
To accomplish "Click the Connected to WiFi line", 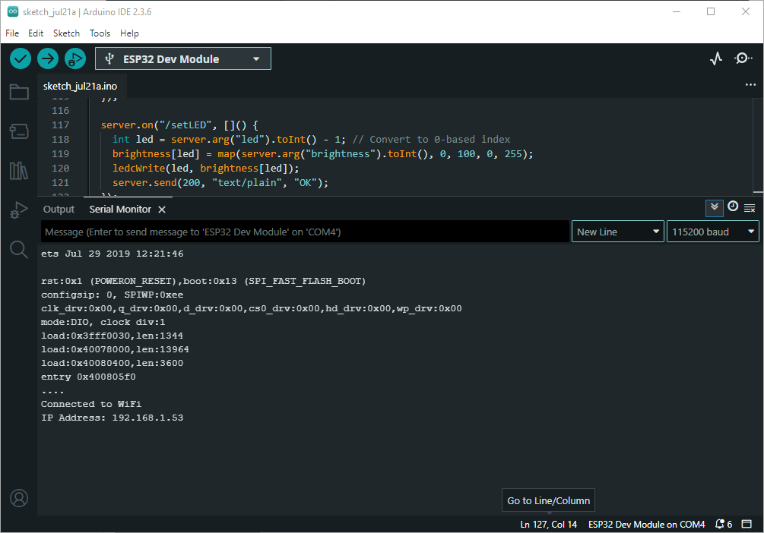I will tap(91, 404).
